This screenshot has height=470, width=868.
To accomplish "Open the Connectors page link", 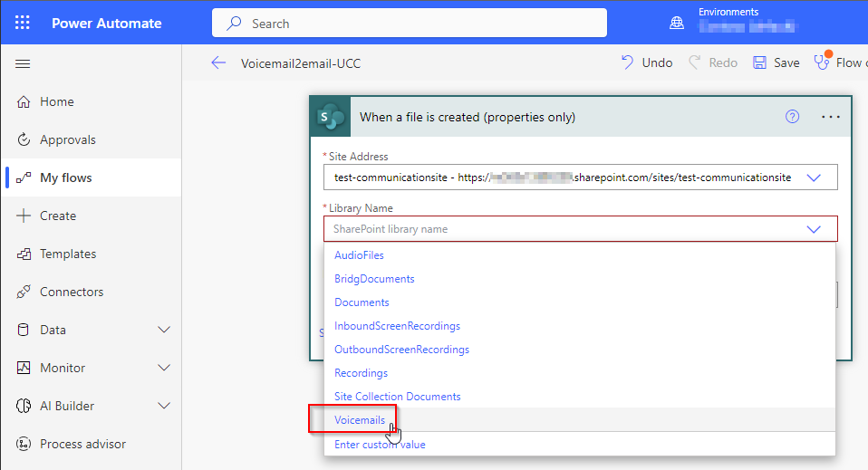I will (x=72, y=292).
